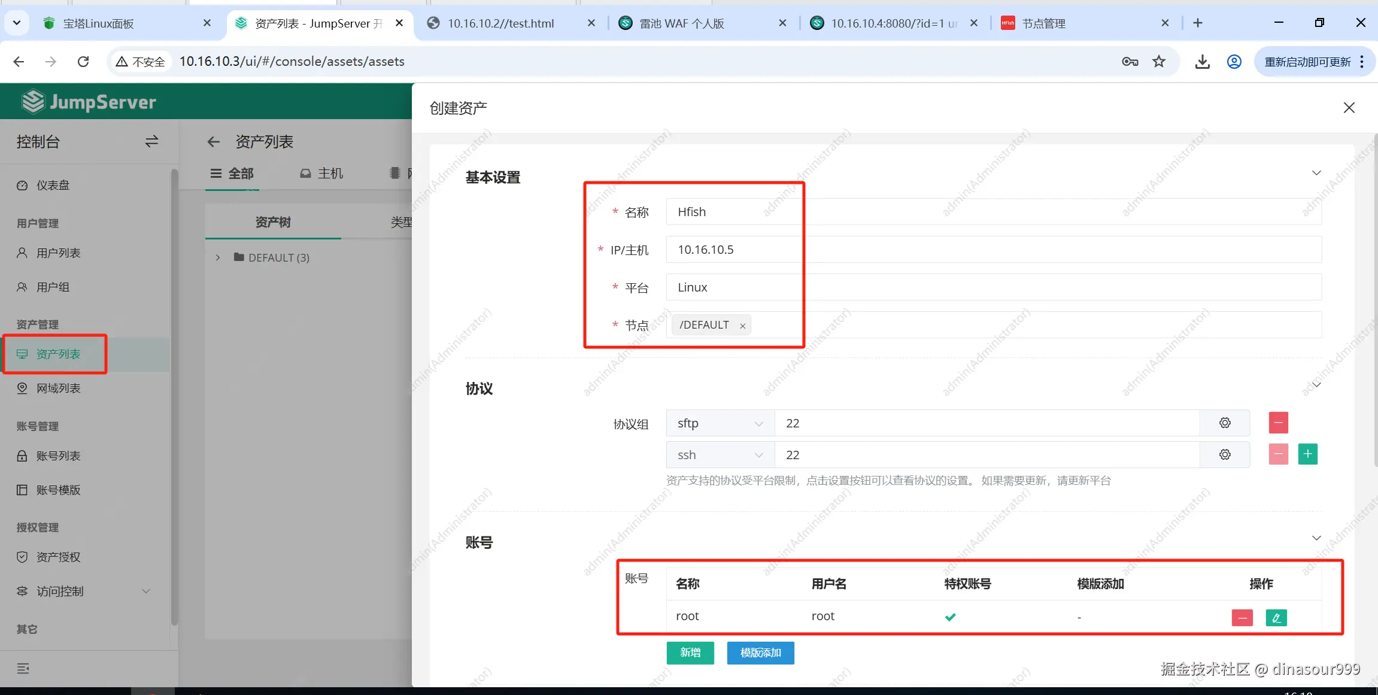Remove the /DEFAULT node tag
The width and height of the screenshot is (1378, 695).
742,326
